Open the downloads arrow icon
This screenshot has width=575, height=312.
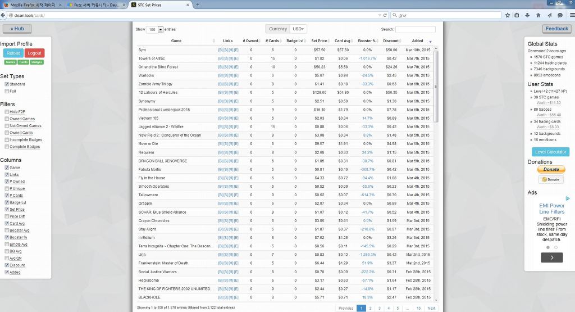tap(527, 15)
